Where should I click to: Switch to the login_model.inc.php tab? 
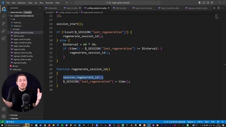(170, 8)
